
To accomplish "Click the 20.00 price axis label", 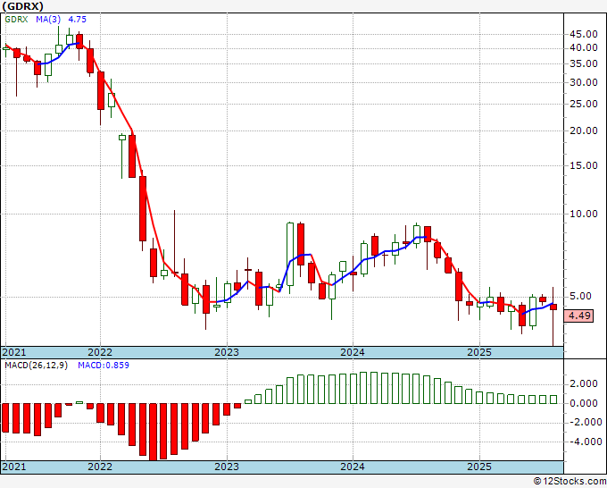I will (x=584, y=130).
